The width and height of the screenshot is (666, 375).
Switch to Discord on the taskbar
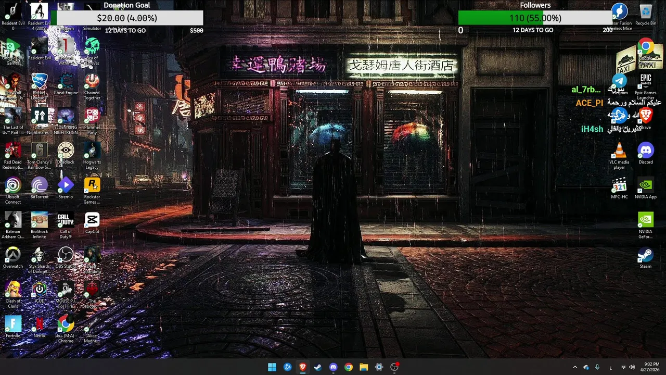click(x=333, y=367)
